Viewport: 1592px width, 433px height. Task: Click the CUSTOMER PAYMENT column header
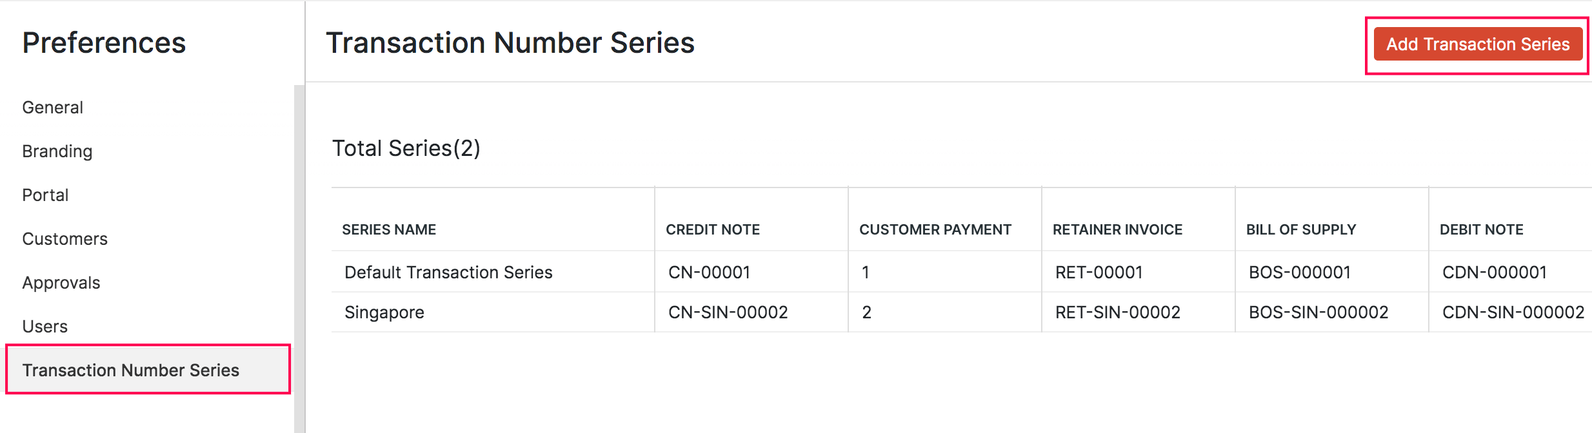coord(935,229)
